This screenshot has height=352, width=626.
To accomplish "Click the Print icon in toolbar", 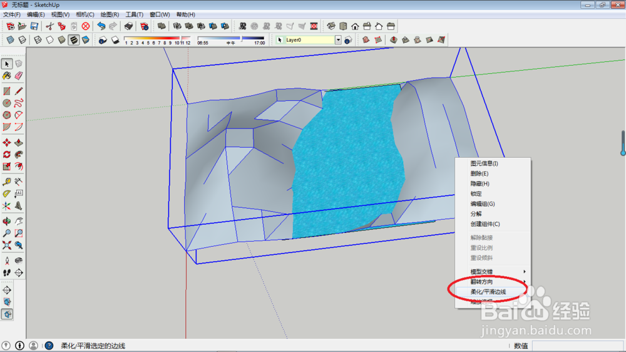I will [128, 26].
